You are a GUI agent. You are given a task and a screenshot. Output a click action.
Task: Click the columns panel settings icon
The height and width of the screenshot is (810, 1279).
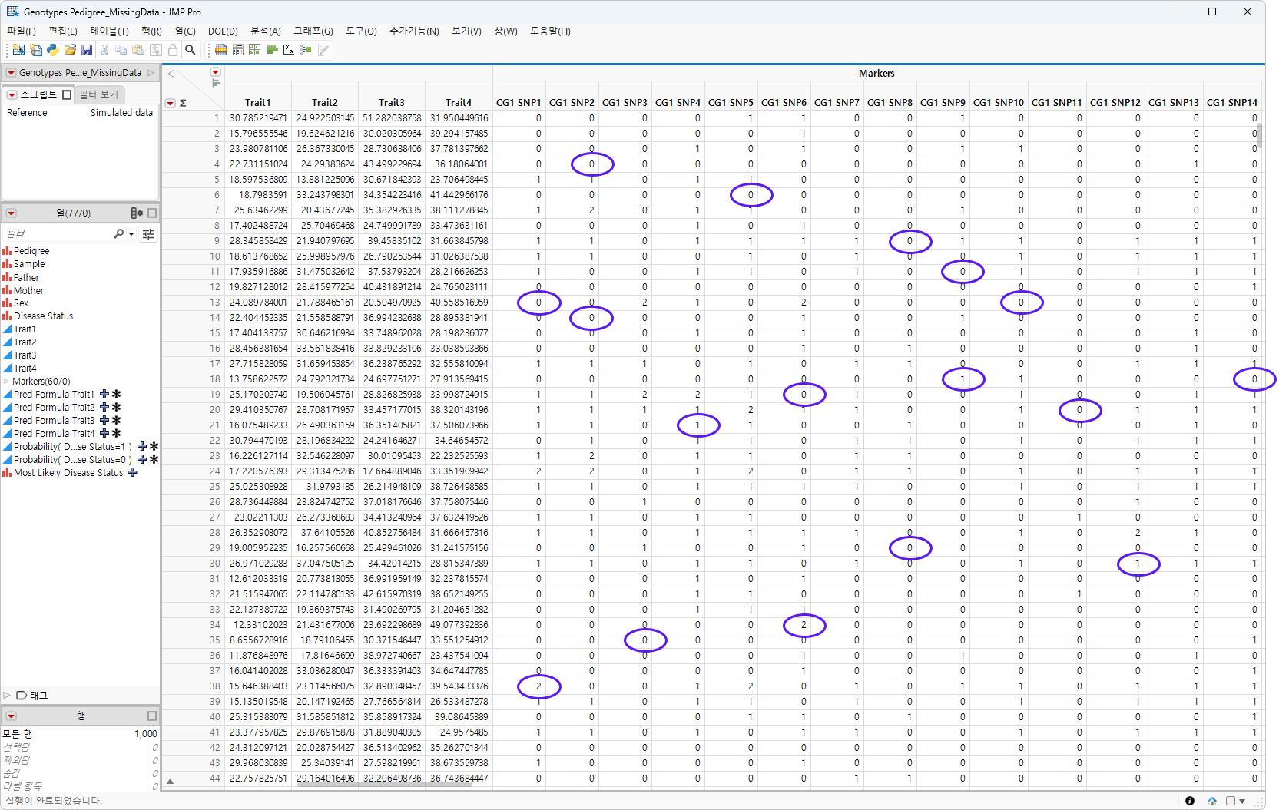(x=137, y=213)
